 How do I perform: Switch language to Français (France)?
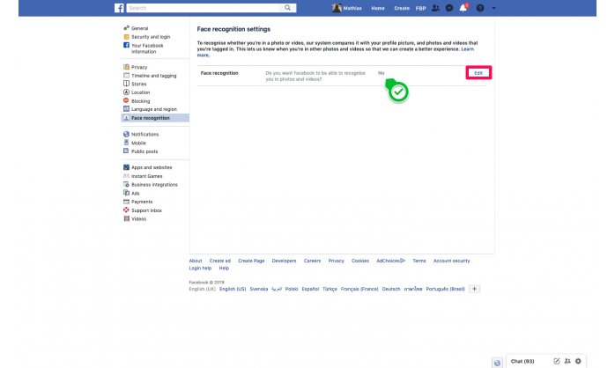tap(359, 289)
